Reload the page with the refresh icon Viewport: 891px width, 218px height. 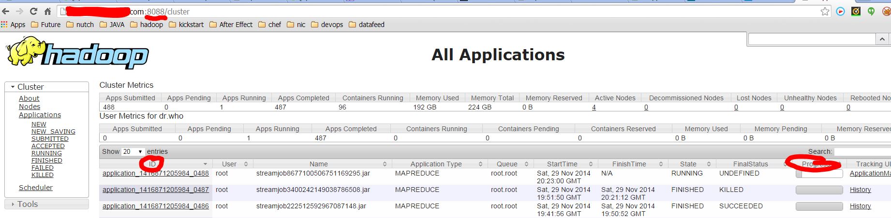point(33,11)
